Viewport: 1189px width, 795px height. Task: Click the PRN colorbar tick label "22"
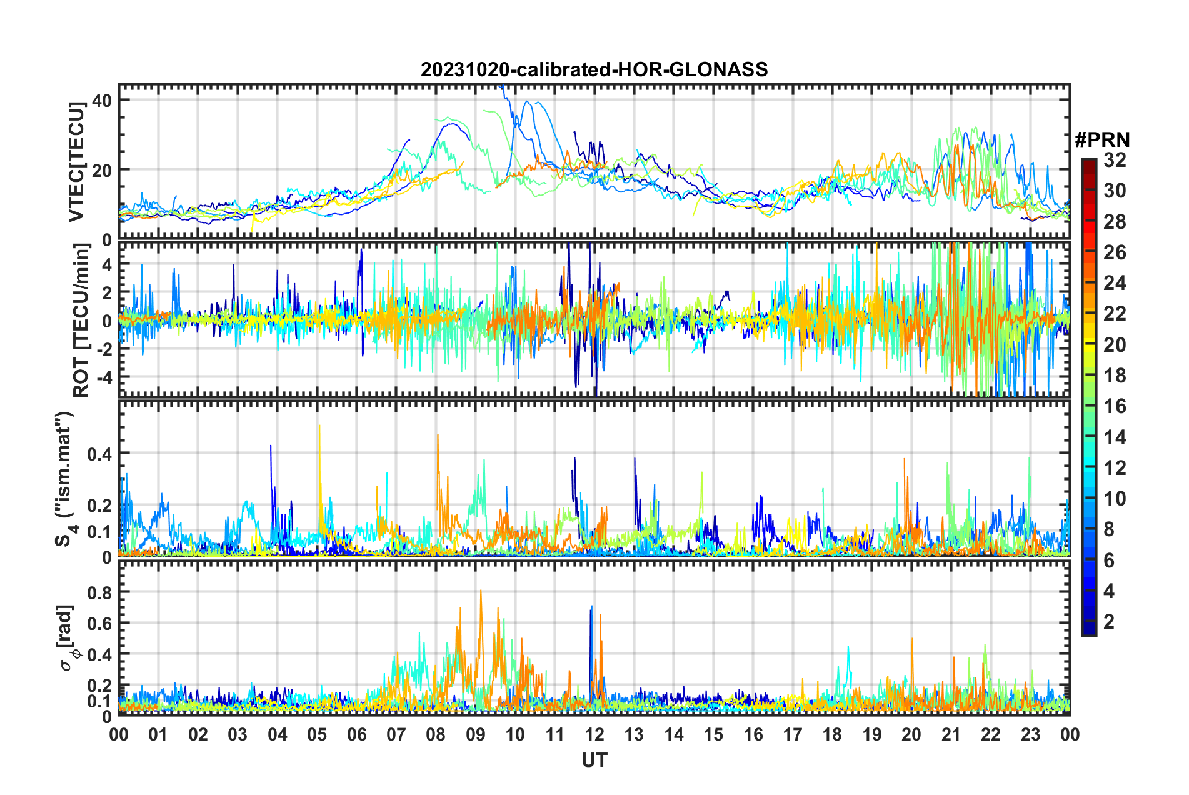(x=1115, y=314)
